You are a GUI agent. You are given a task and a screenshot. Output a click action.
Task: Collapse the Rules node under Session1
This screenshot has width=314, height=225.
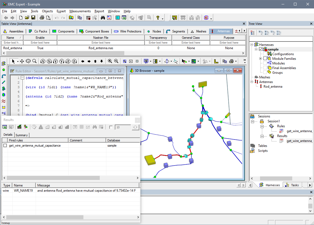coord(262,126)
